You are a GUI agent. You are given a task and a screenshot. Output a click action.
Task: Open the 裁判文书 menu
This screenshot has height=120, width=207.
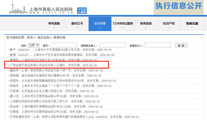(x=77, y=23)
